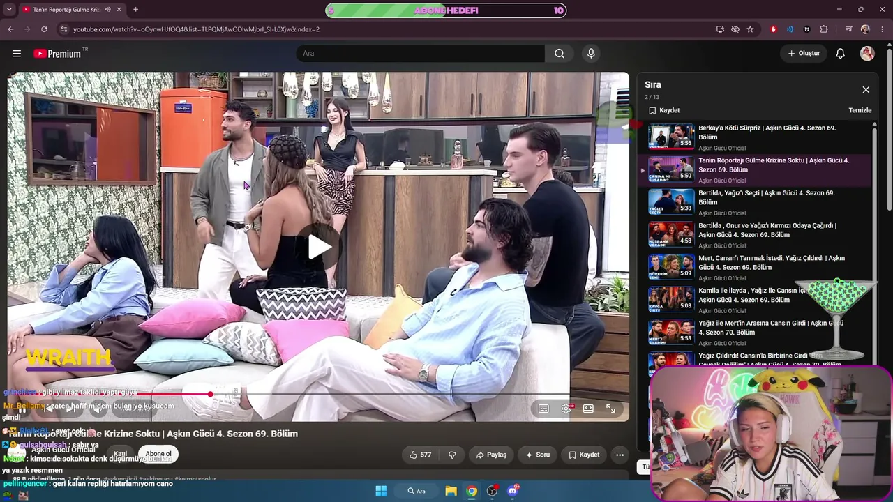Open OBS Studio from the taskbar
893x502 pixels.
point(493,491)
